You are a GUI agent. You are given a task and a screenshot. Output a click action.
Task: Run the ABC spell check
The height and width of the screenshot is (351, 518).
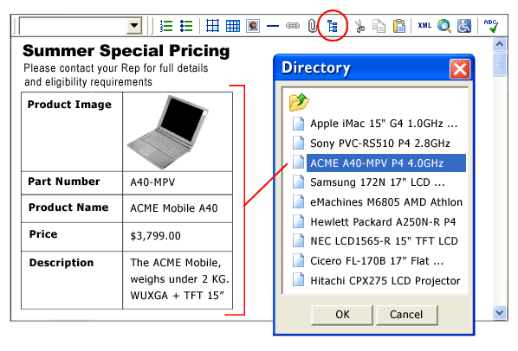pos(490,26)
